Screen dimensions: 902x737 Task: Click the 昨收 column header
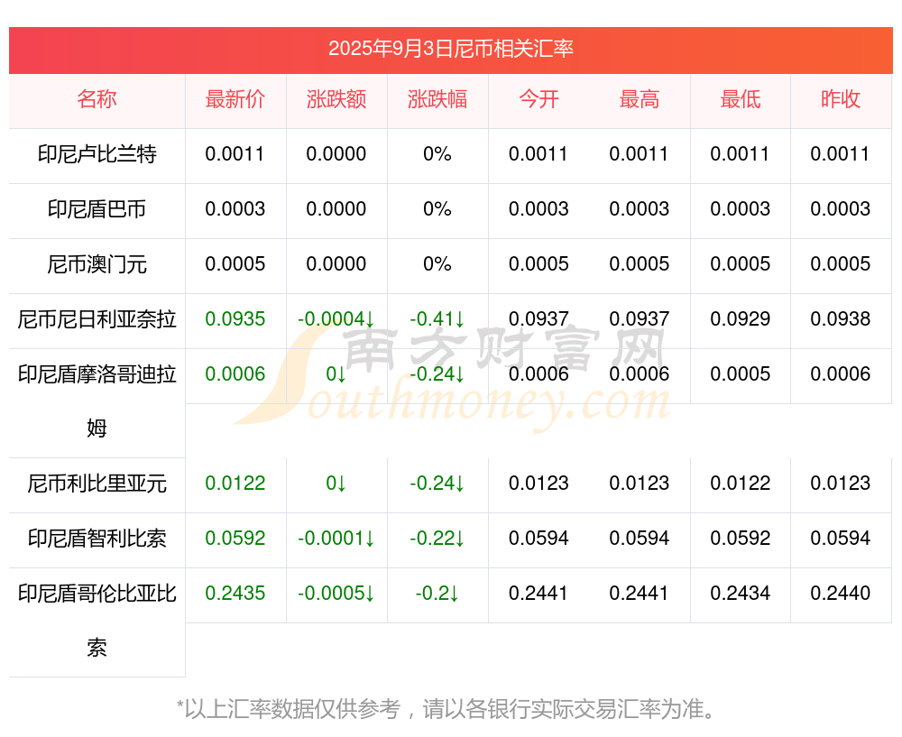841,99
